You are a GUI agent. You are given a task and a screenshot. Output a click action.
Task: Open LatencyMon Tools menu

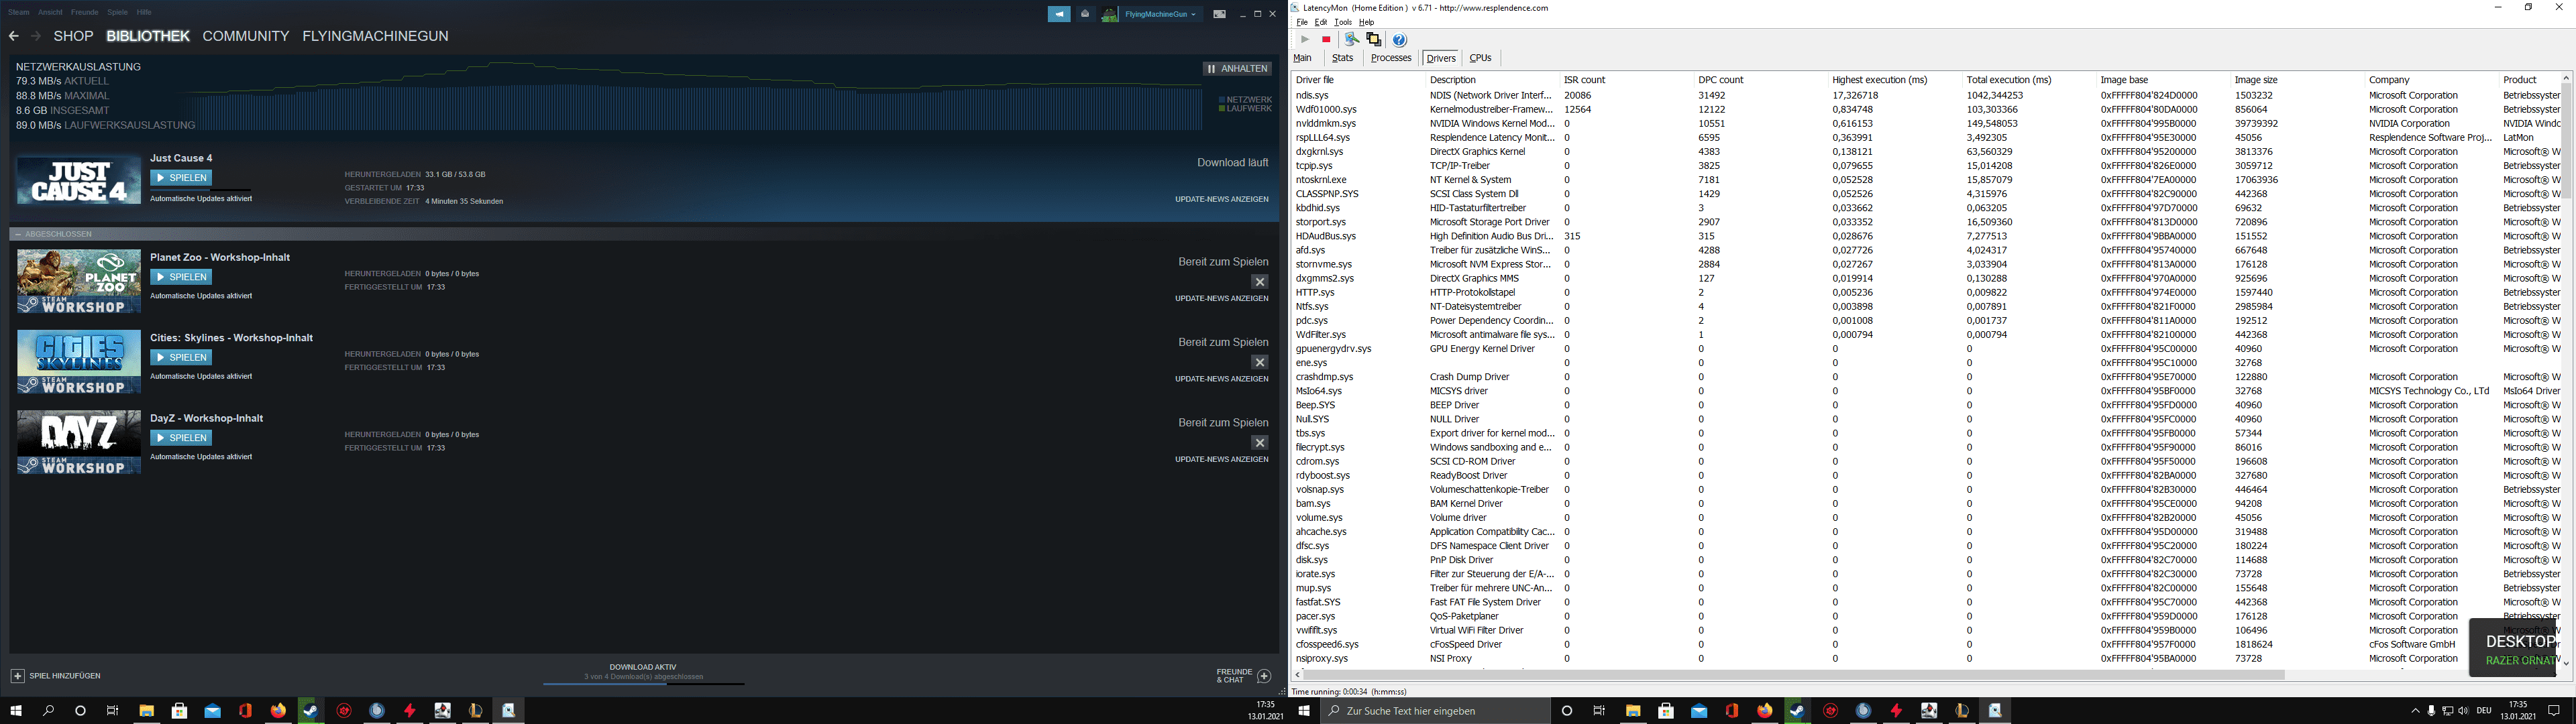1343,22
